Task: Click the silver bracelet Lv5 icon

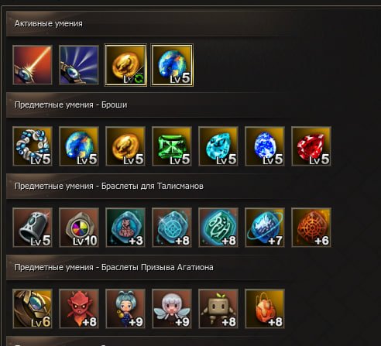Action: pos(33,228)
